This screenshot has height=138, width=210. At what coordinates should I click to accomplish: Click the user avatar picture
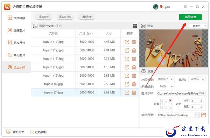point(155,7)
